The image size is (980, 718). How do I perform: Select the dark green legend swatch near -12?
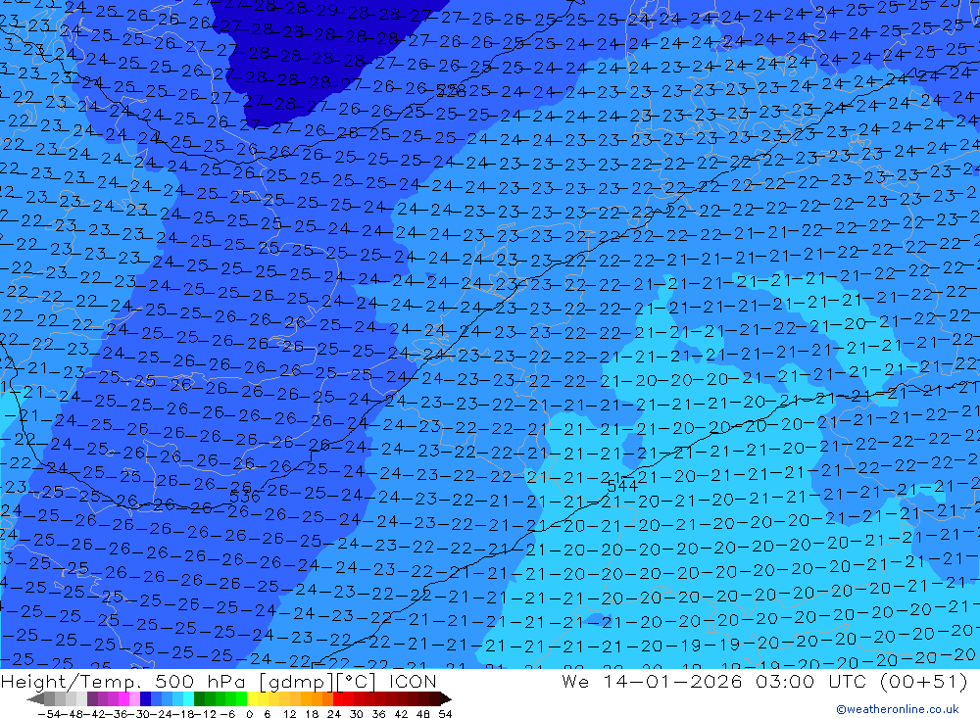click(199, 698)
